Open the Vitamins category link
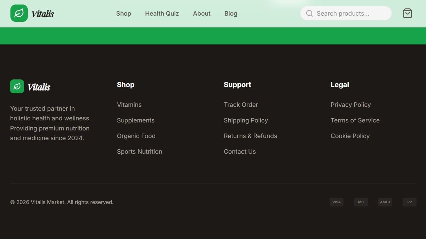This screenshot has height=239, width=426. point(129,105)
